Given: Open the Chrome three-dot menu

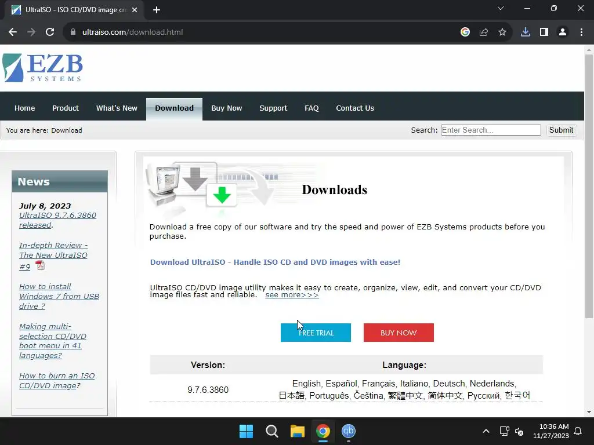Looking at the screenshot, I should (581, 32).
